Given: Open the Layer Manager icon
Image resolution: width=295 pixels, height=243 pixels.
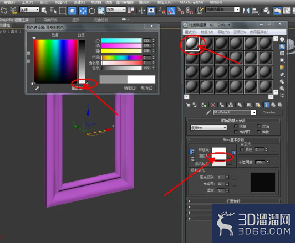Looking at the screenshot, I should (x=266, y=11).
